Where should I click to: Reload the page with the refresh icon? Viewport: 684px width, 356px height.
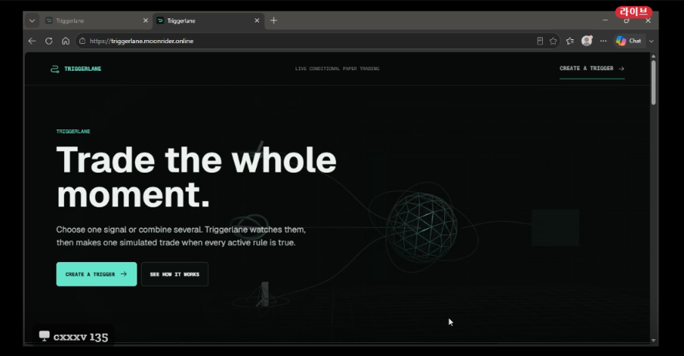[x=49, y=41]
